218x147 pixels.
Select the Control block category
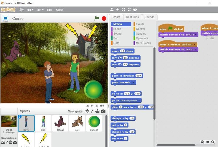click(141, 29)
